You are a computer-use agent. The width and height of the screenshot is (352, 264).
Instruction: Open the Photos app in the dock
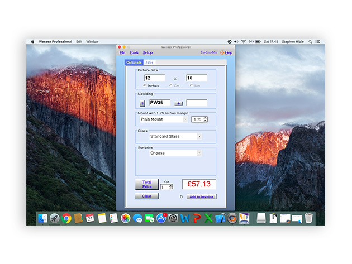[126, 218]
